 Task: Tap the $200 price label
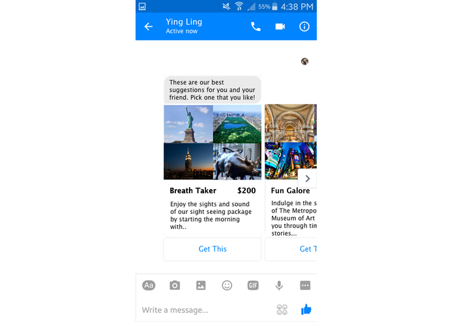coord(246,190)
